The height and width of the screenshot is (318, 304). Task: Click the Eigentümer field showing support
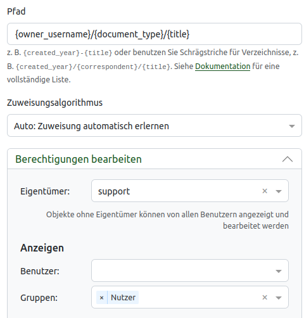click(x=190, y=191)
